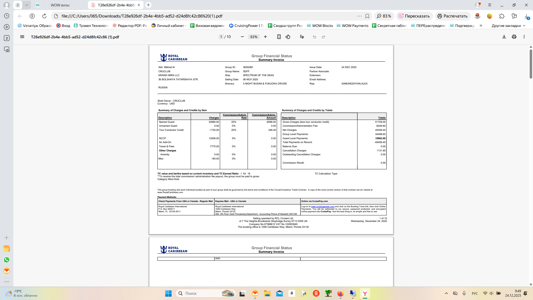Open the CruisingPower bookmark

tap(246, 26)
